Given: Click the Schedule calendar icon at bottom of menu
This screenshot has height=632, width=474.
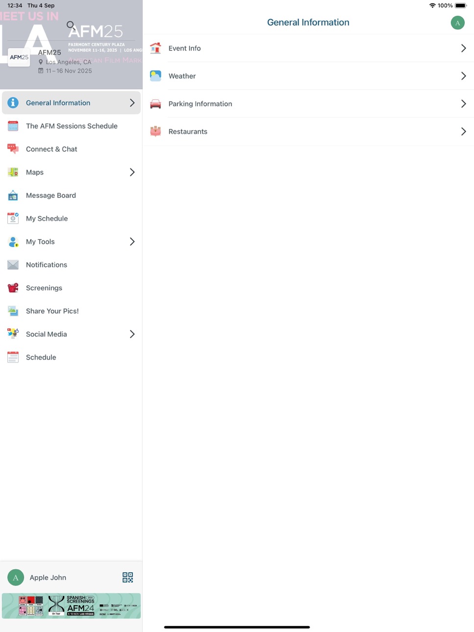Looking at the screenshot, I should point(13,357).
